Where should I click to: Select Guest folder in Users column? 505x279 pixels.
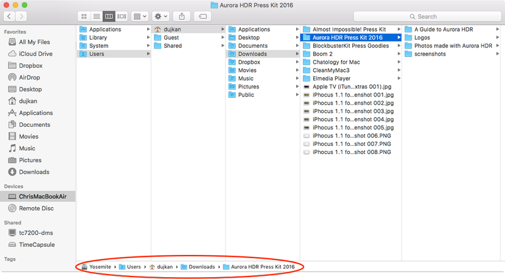[x=188, y=38]
